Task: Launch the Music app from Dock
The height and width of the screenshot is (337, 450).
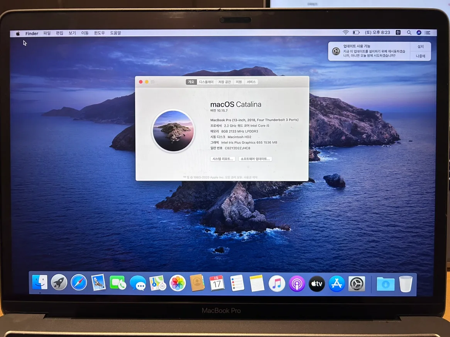Action: [277, 284]
